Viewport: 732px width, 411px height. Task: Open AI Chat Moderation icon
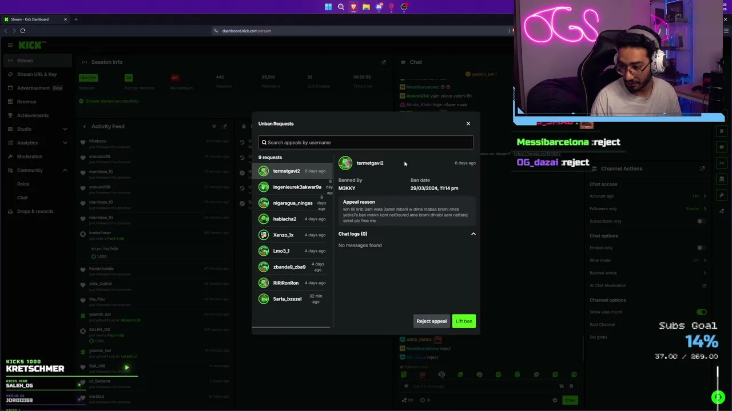[705, 285]
